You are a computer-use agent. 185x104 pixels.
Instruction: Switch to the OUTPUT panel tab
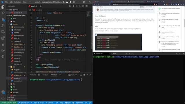[x=45, y=75]
